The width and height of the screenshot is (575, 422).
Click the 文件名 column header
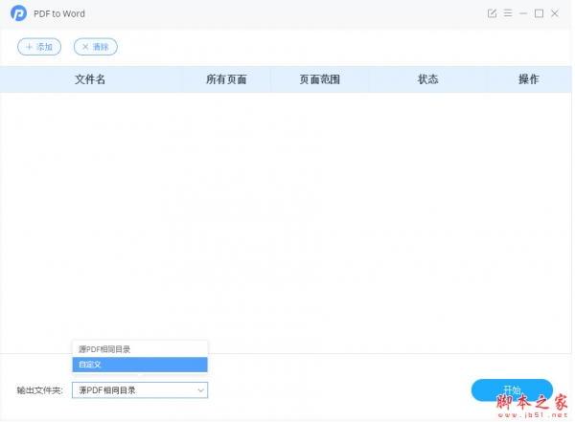(91, 79)
